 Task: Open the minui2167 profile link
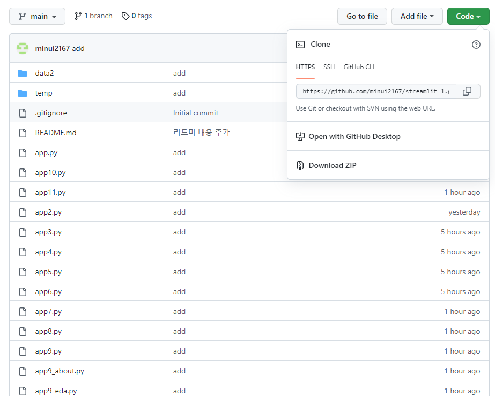coord(53,48)
